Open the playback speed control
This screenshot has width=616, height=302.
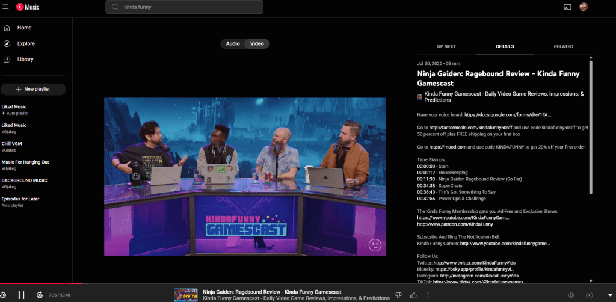point(589,295)
